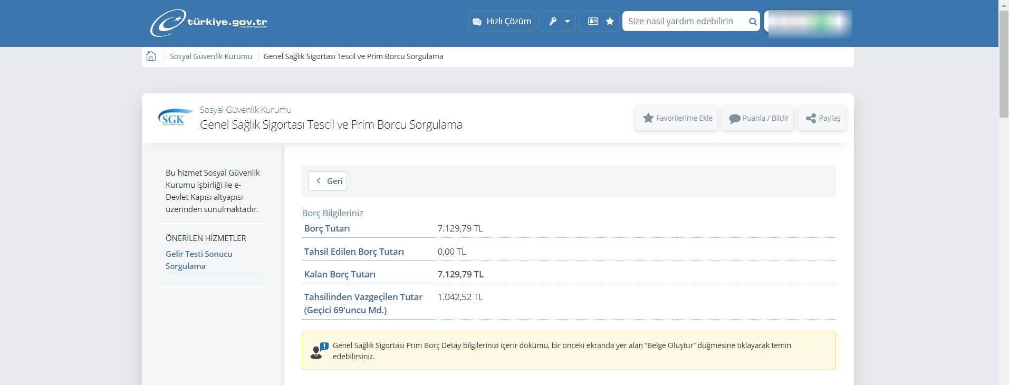The image size is (1009, 385).
Task: Click the scrollbar up arrow
Action: [x=1004, y=4]
